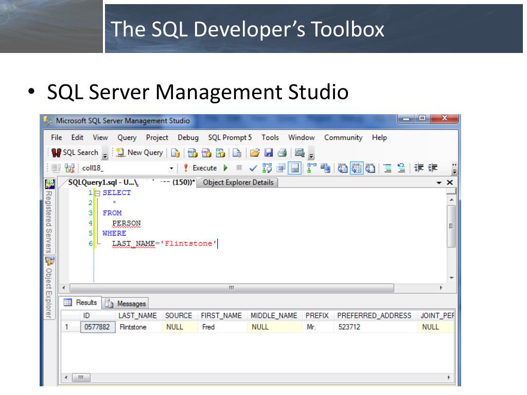Open toolbar options next to SQL Search
527x395 pixels.
105,154
